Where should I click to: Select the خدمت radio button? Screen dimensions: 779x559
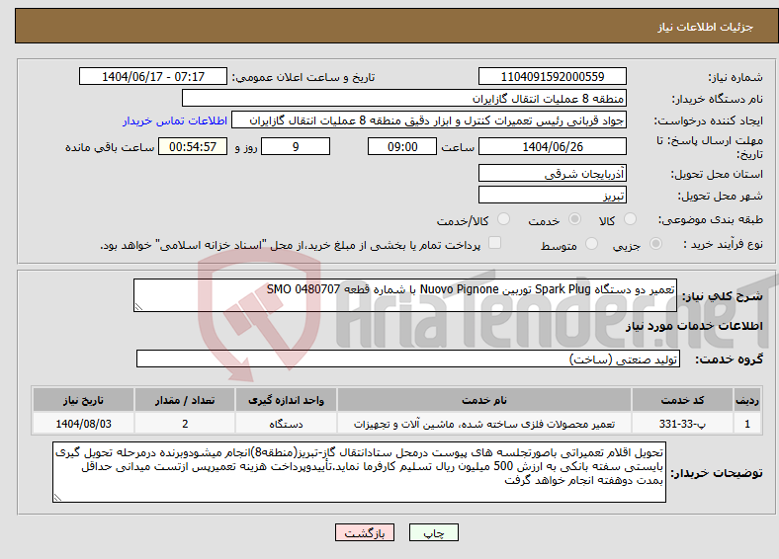click(x=574, y=219)
